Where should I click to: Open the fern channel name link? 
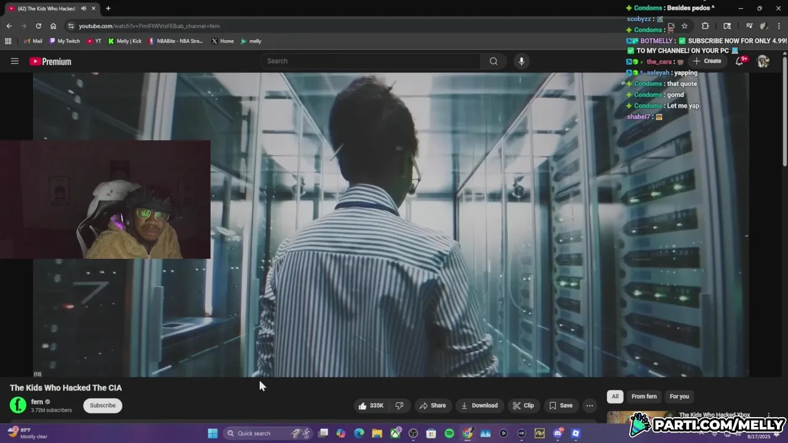[37, 402]
